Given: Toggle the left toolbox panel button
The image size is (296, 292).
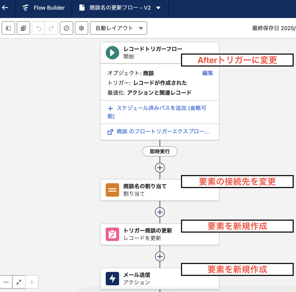Looking at the screenshot, I should (x=8, y=28).
